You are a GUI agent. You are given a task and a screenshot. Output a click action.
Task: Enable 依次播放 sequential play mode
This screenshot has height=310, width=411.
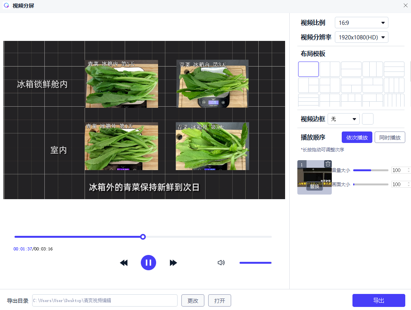357,137
